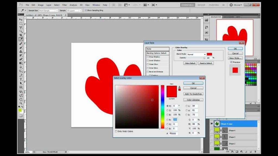The height and width of the screenshot is (156, 278).
Task: Select the L lightness radio button
Action: pos(187,106)
